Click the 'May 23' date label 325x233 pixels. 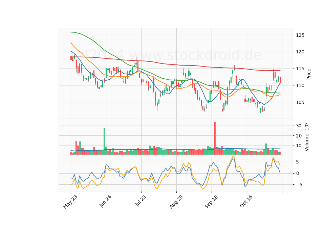70,202
